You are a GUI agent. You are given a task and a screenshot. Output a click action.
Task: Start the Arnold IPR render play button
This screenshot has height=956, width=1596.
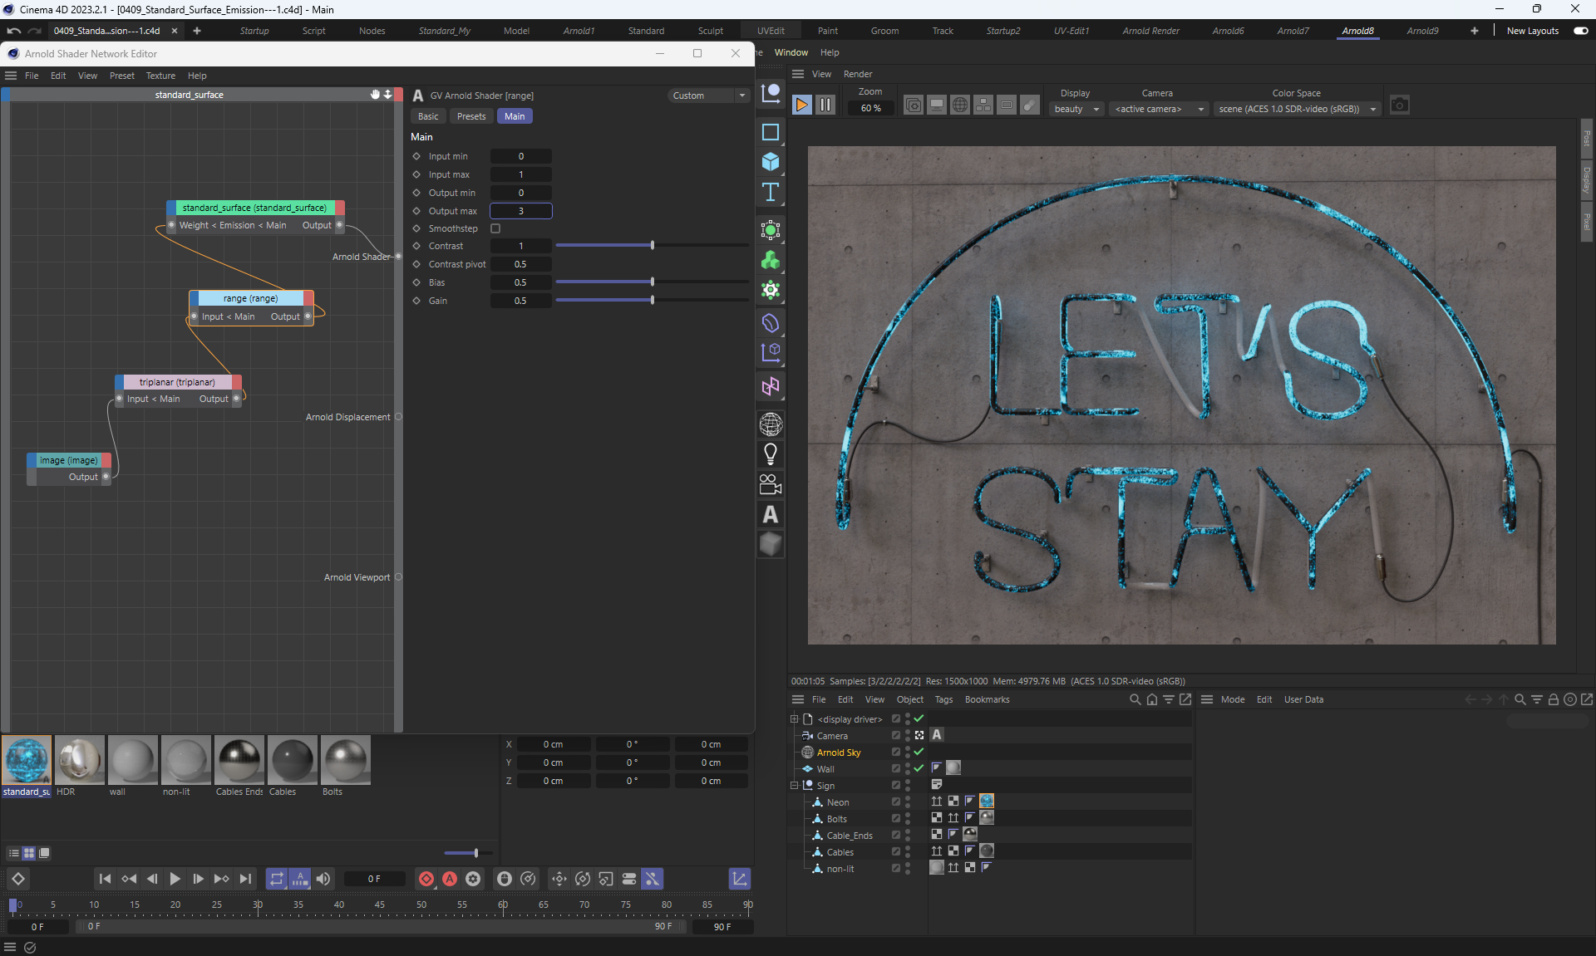801,105
